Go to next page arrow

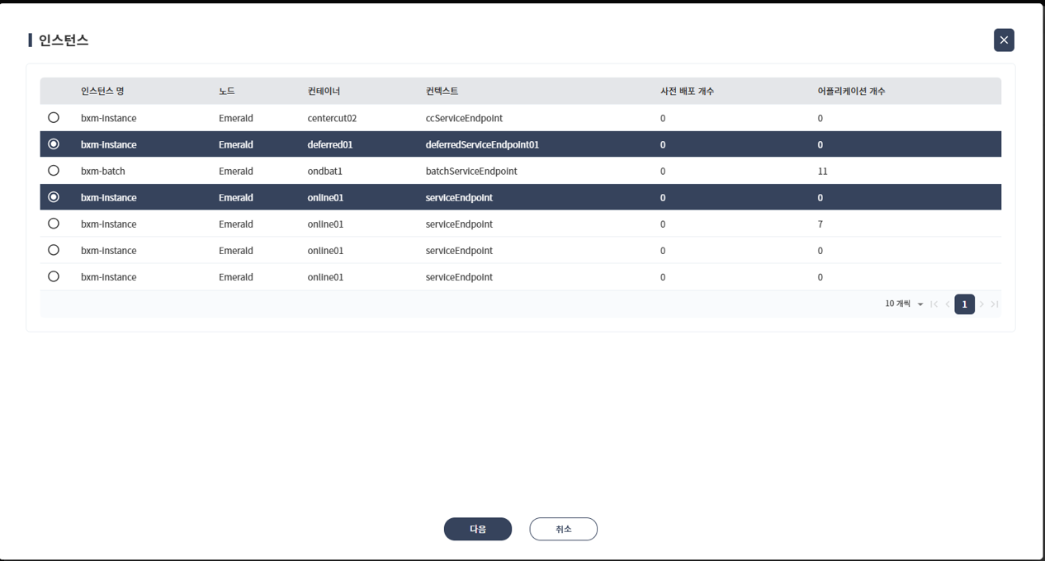click(x=981, y=304)
